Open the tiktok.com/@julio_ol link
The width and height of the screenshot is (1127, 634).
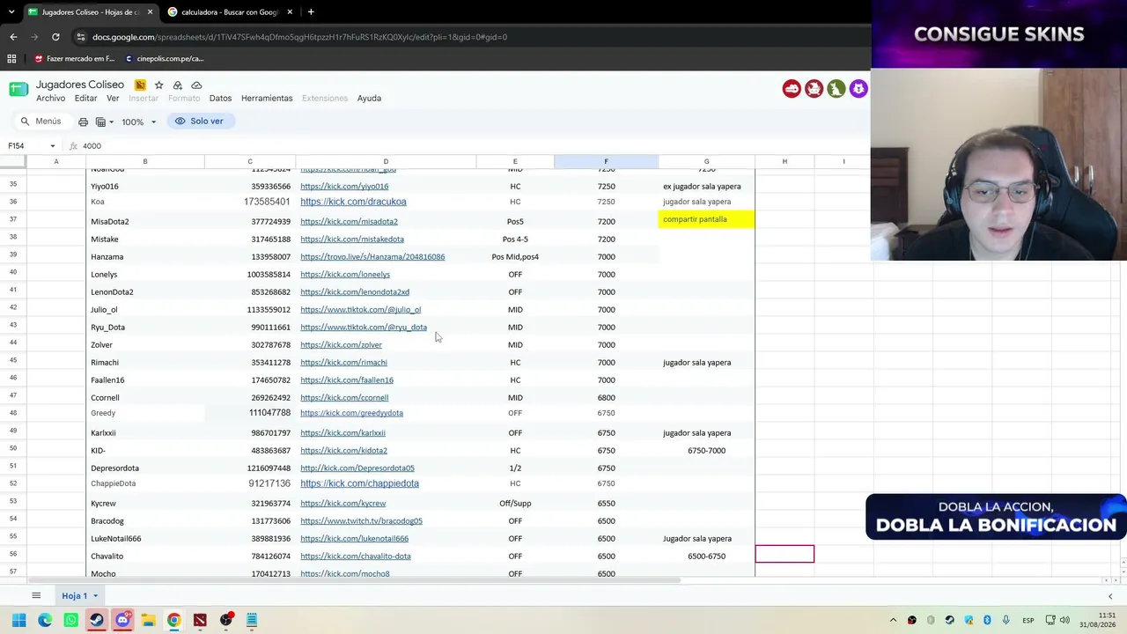point(360,310)
